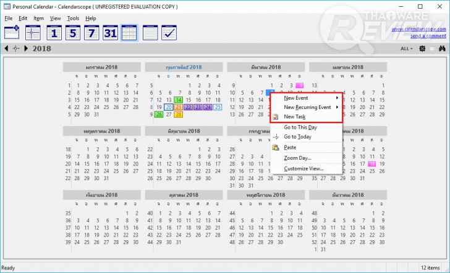Open the task list checkmark toolbar icon
Image resolution: width=450 pixels, height=273 pixels.
pyautogui.click(x=169, y=32)
